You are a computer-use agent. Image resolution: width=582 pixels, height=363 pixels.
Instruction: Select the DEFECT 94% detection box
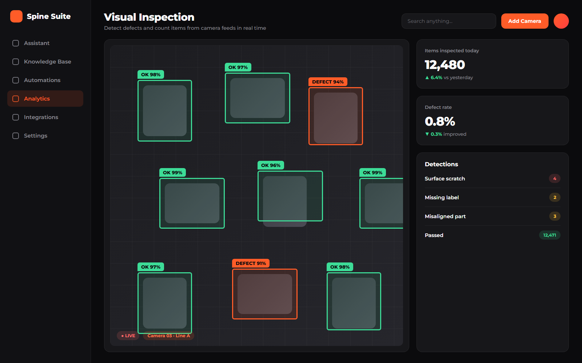pyautogui.click(x=336, y=116)
